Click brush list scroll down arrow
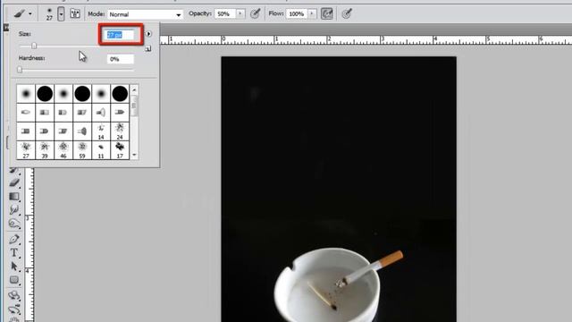Screen dimensions: 572x322 click(x=134, y=155)
